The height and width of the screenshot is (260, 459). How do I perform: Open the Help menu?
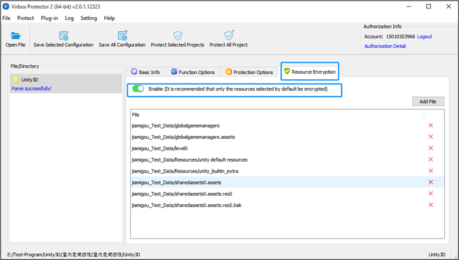pyautogui.click(x=109, y=18)
